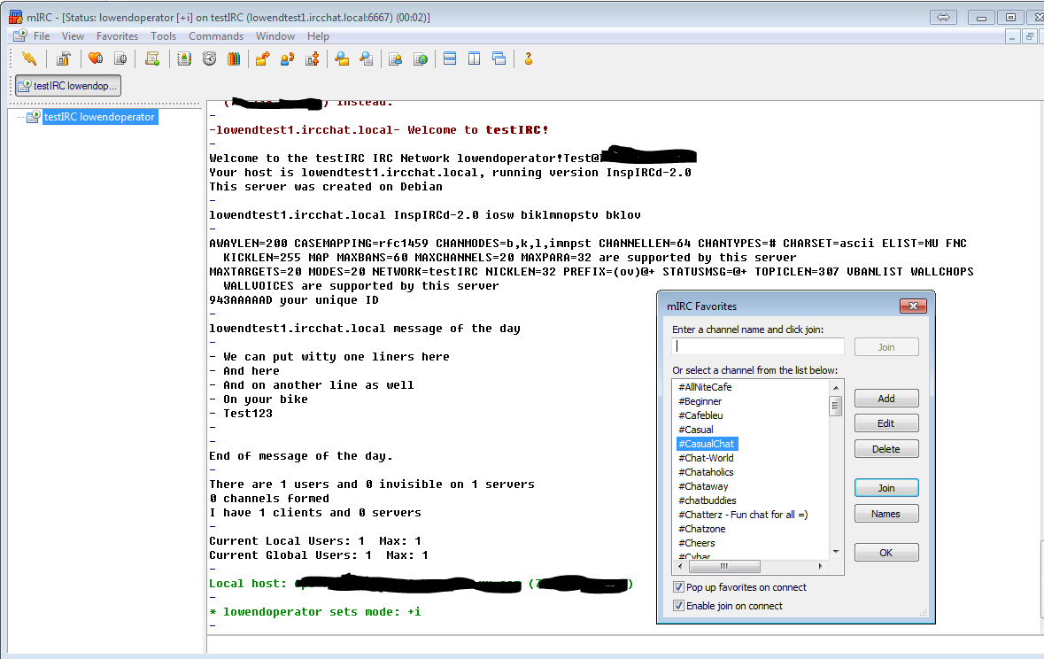This screenshot has height=659, width=1044.
Task: Open Favorites heart icon in toolbar
Action: (x=96, y=58)
